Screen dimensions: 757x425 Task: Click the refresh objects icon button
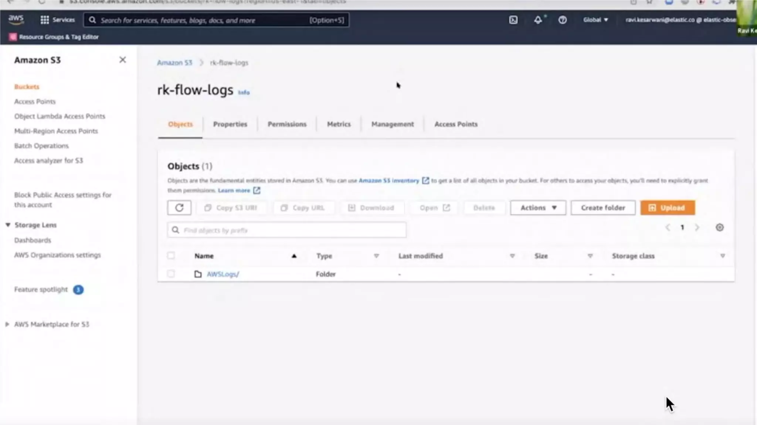point(179,208)
